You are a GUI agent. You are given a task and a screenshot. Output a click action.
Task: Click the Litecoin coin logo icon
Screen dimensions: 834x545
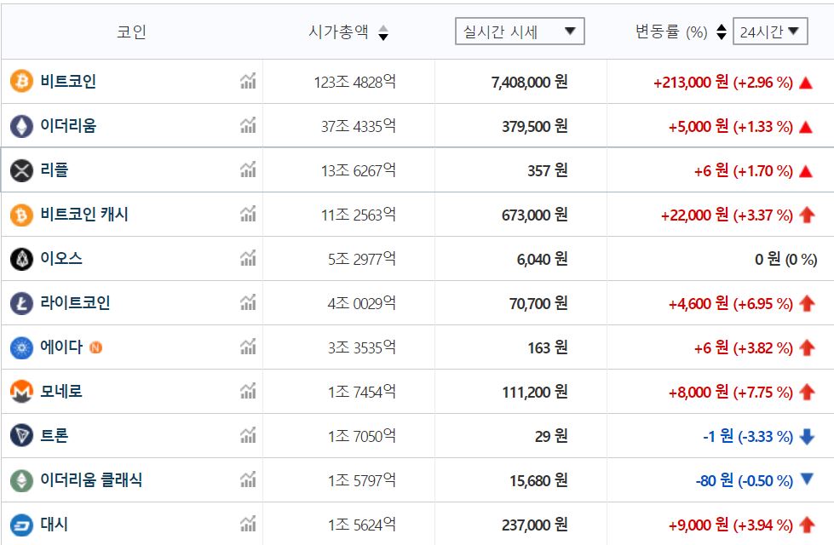point(21,303)
